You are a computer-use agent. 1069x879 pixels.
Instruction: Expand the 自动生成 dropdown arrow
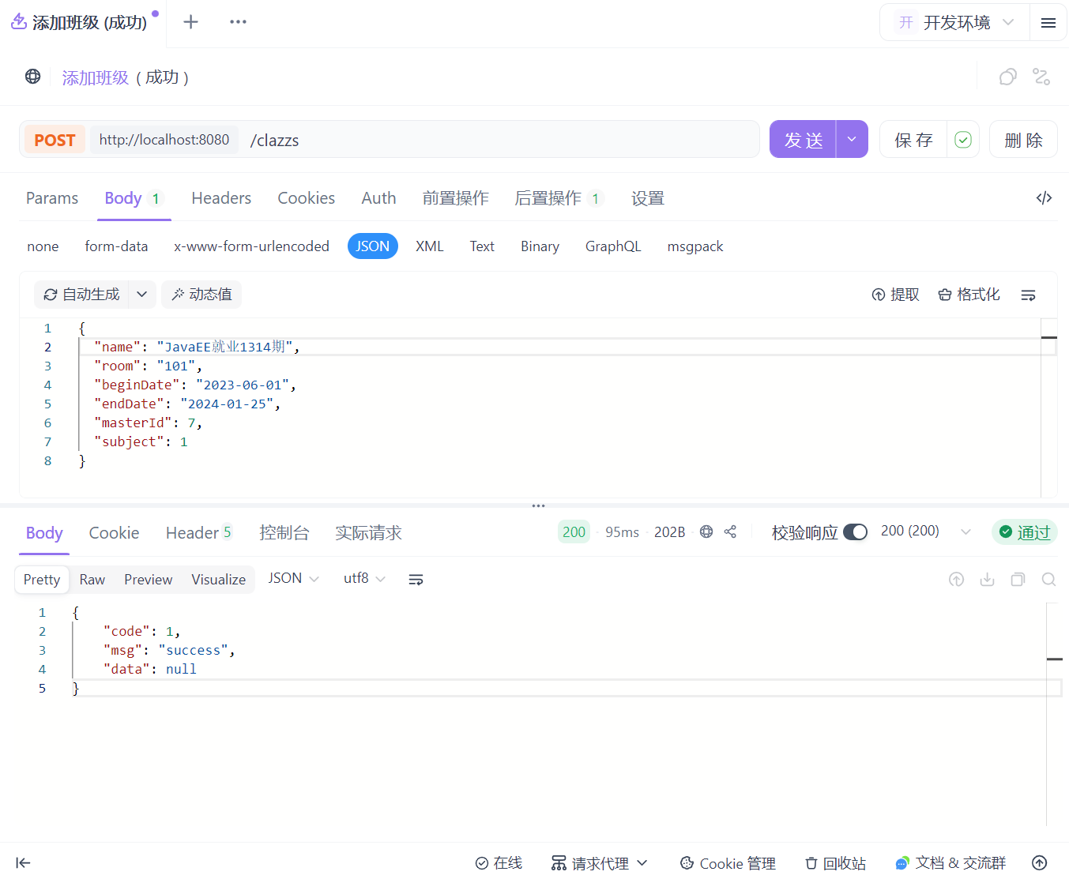click(x=142, y=295)
